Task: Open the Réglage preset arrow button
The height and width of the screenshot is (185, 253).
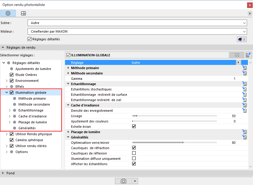Action: 238,62
